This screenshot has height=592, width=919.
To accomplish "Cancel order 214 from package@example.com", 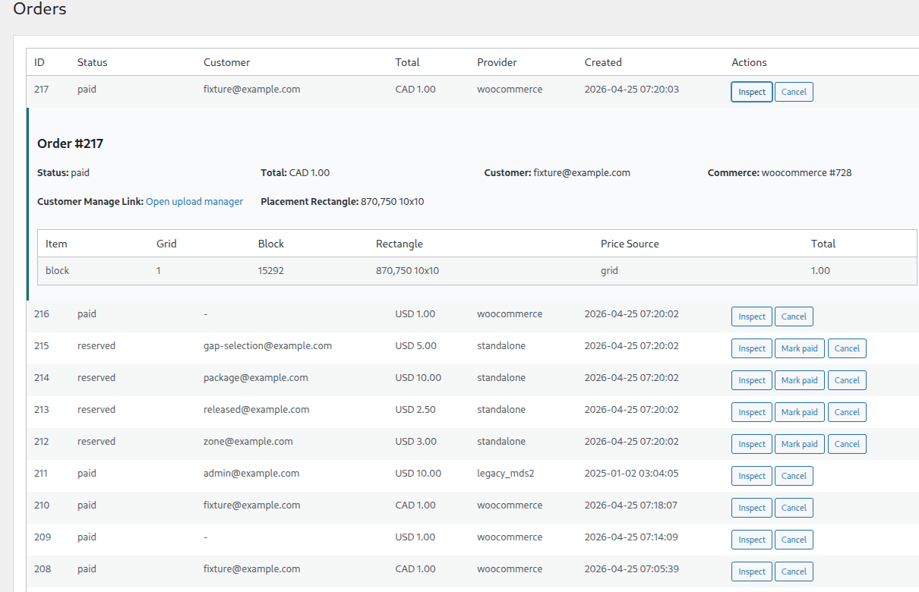I will pos(847,380).
